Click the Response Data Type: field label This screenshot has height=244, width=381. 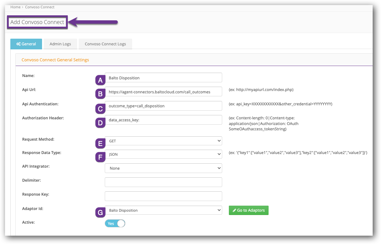[42, 153]
